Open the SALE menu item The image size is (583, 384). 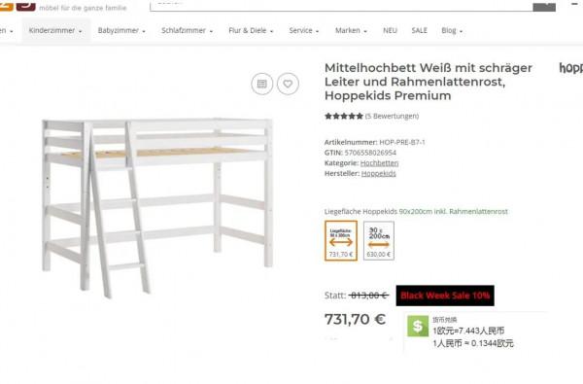419,30
